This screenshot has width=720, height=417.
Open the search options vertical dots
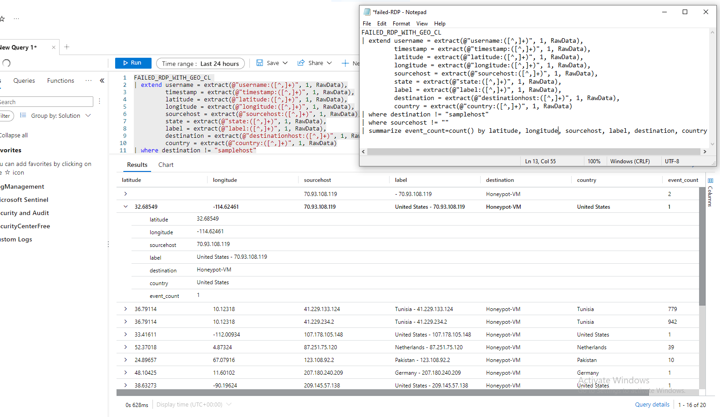tap(99, 101)
